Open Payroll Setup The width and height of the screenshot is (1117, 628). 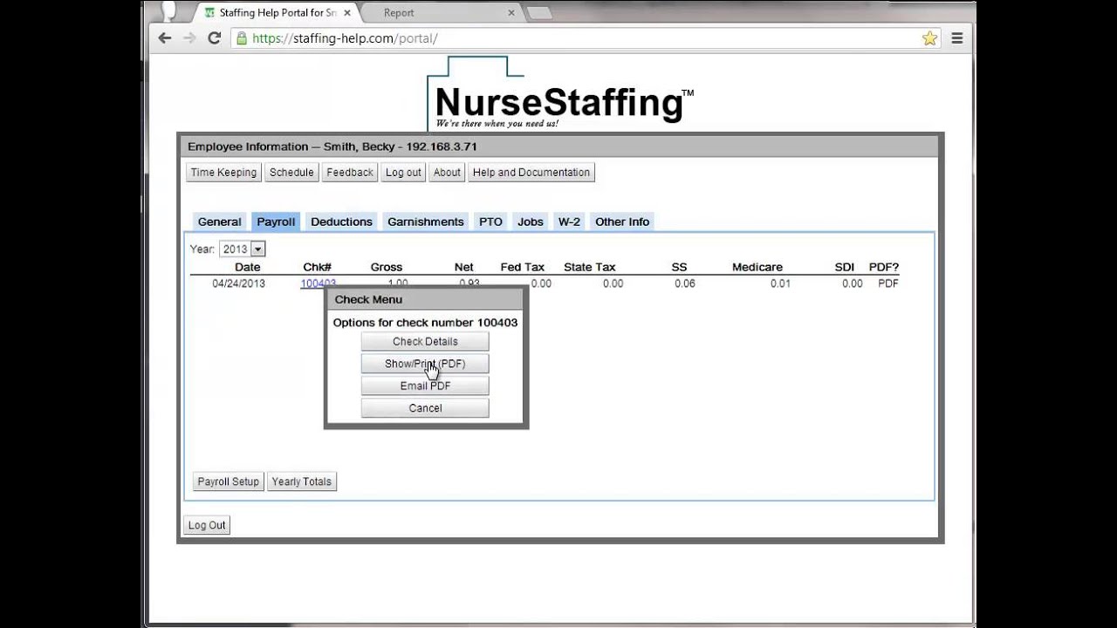[x=228, y=481]
